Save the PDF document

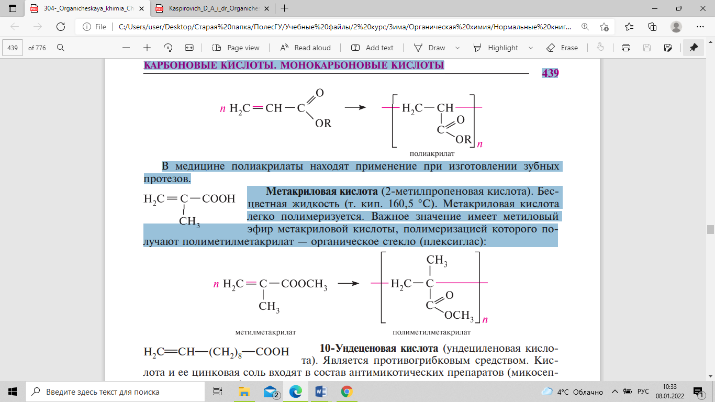coord(647,48)
